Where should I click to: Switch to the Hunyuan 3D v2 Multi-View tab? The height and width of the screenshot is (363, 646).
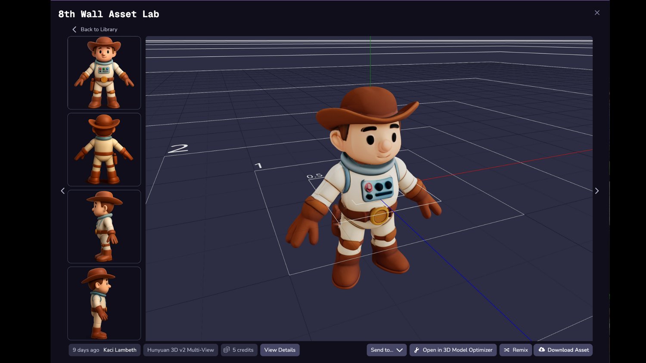[180, 350]
